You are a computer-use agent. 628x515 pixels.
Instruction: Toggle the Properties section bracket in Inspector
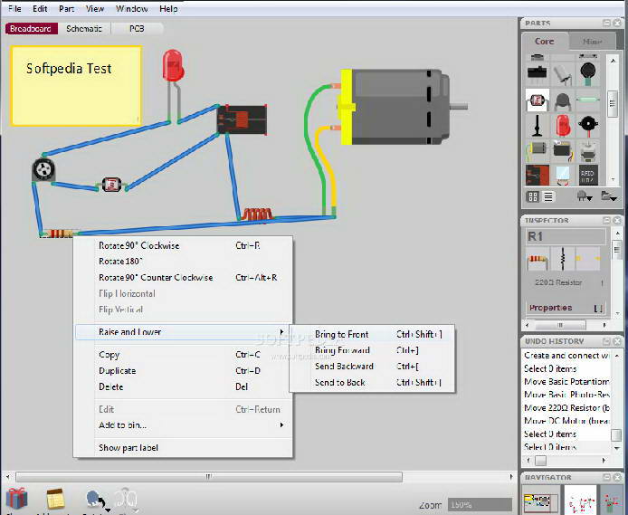pyautogui.click(x=598, y=309)
